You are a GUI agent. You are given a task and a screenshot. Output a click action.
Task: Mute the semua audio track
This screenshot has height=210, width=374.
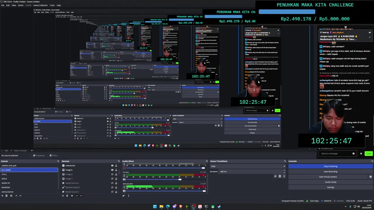point(124,191)
